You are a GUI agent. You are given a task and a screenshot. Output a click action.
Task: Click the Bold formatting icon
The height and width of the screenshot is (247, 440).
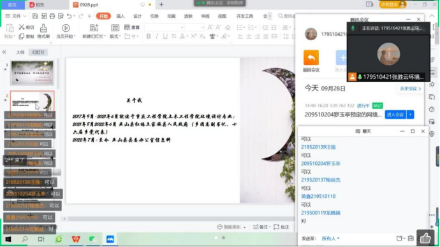(x=149, y=36)
